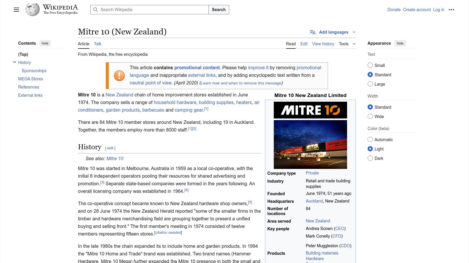Hide the Contents sidebar
The width and height of the screenshot is (469, 263).
coord(45,43)
